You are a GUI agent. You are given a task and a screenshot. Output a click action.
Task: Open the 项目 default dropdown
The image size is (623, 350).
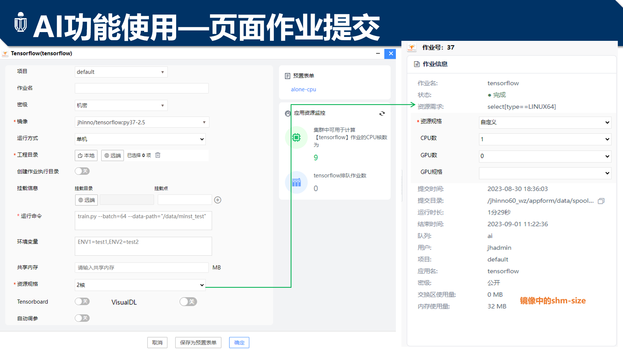point(121,72)
